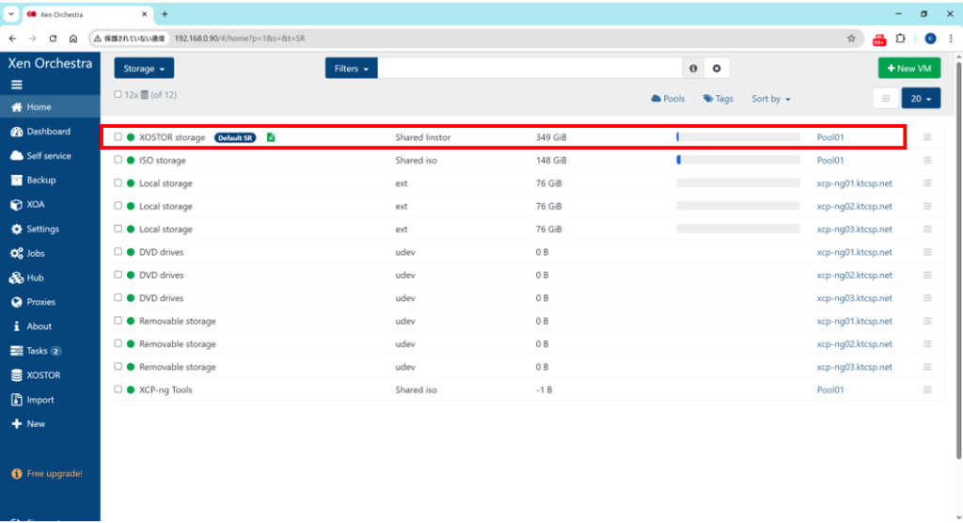
Task: Open the Sort by dropdown
Action: 770,99
